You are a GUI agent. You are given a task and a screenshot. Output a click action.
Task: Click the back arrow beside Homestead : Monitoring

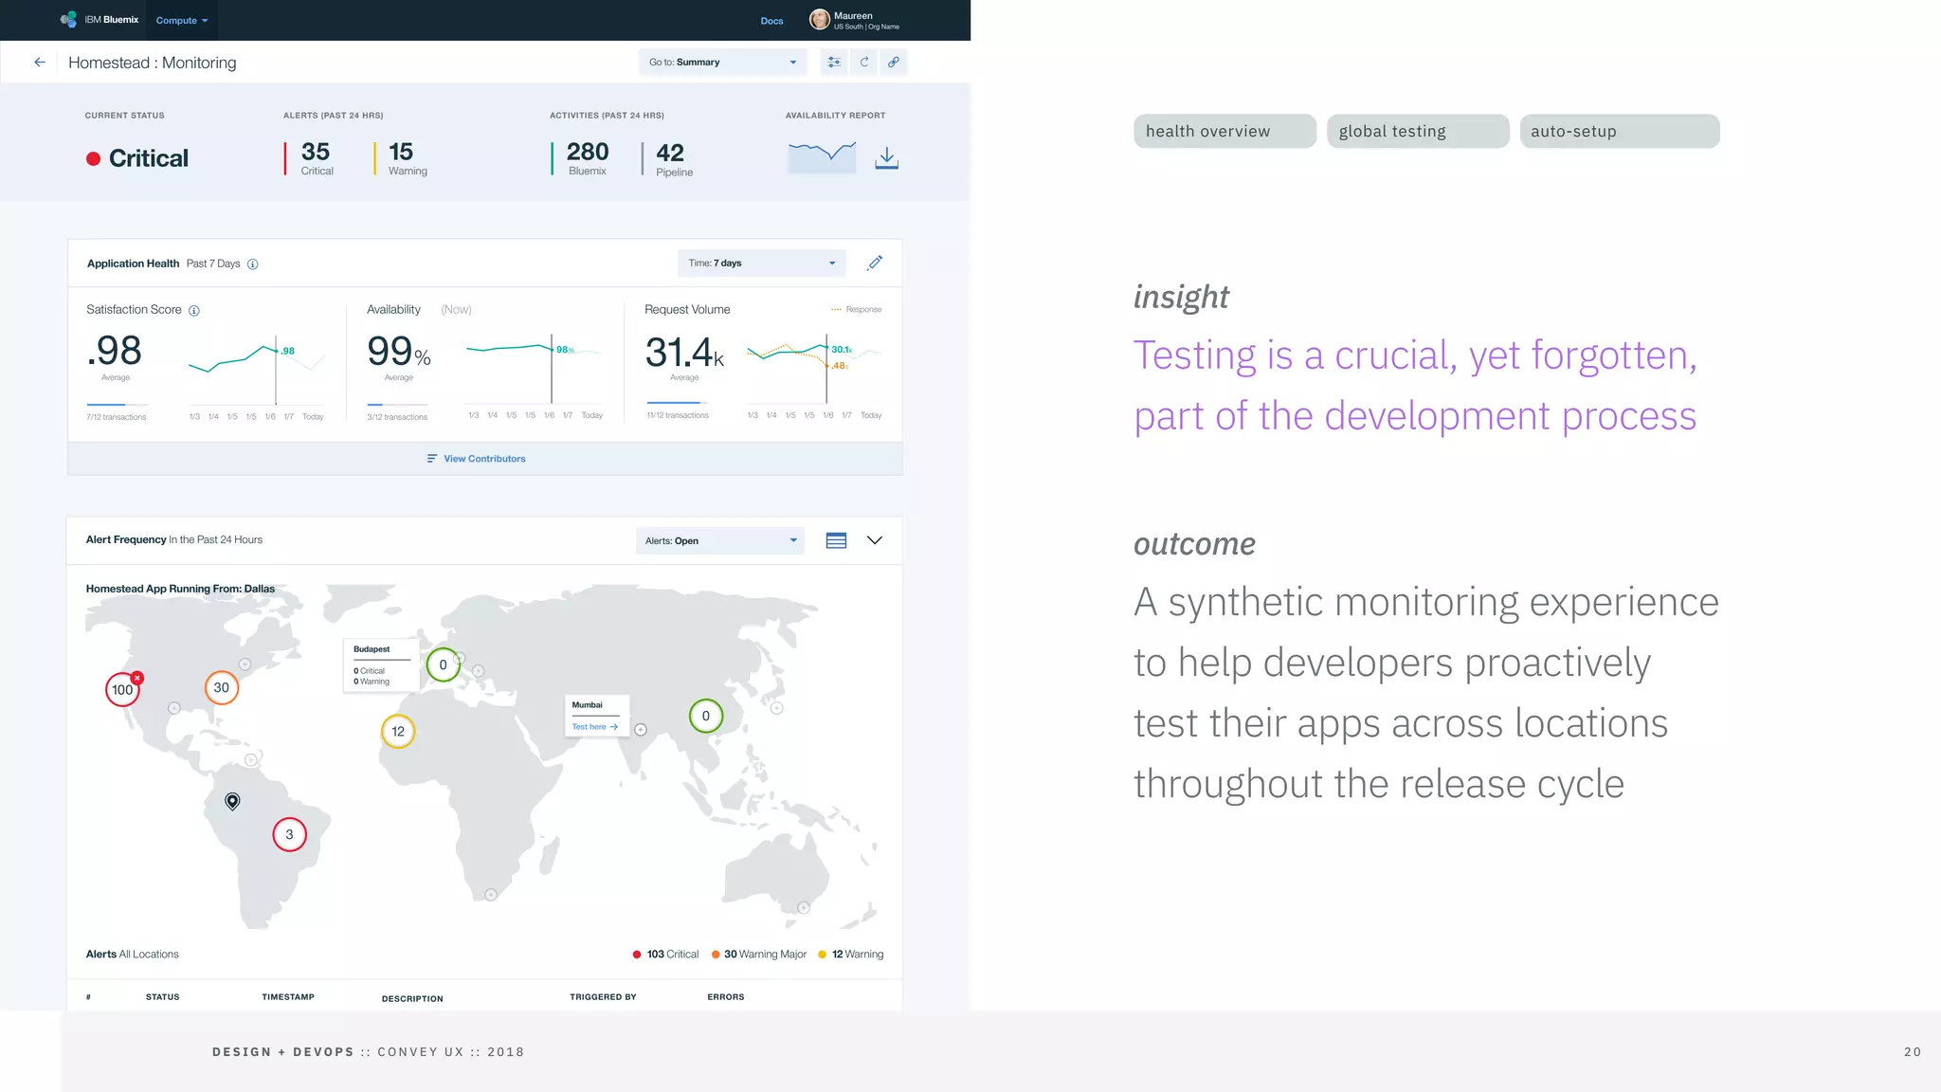40,63
